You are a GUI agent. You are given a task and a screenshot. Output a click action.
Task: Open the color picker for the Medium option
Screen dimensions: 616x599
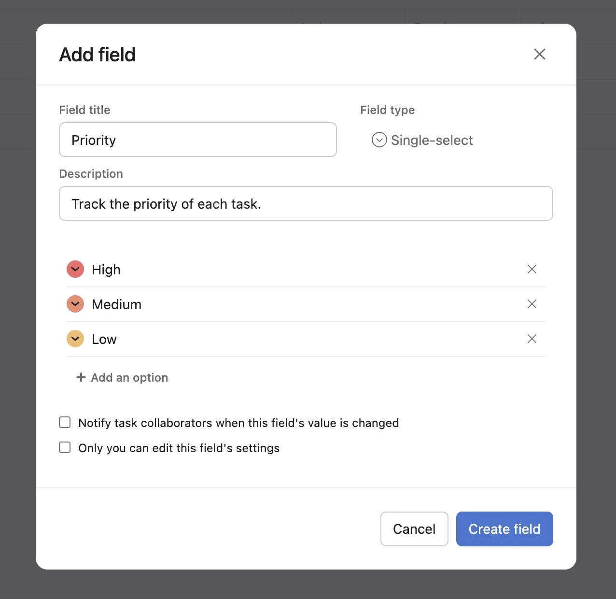point(75,304)
